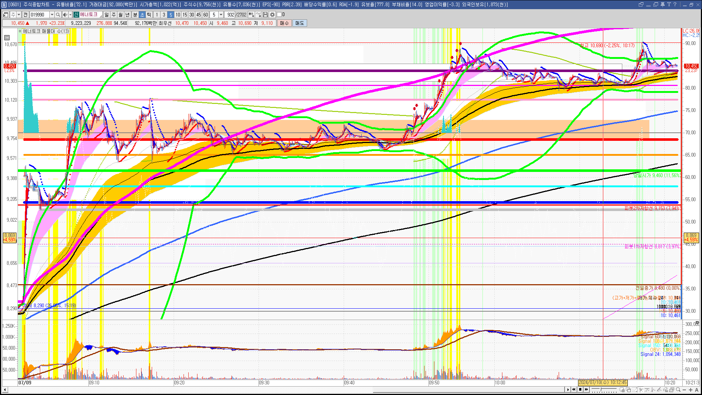The width and height of the screenshot is (702, 395).
Task: Click the plus zoom-in icon at bottom right
Action: click(x=691, y=390)
